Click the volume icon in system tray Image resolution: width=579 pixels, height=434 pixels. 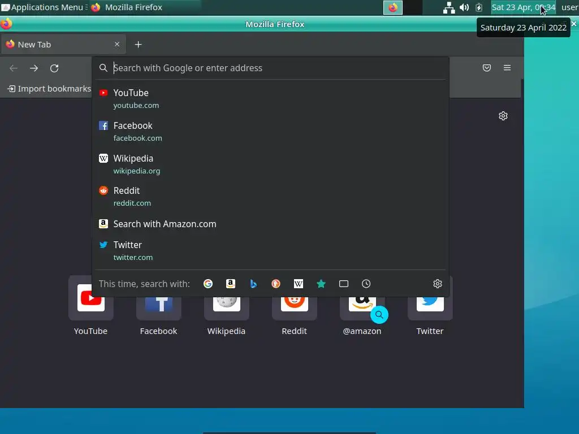coord(464,7)
